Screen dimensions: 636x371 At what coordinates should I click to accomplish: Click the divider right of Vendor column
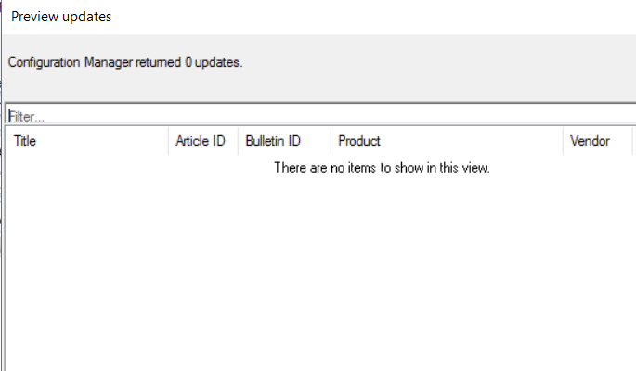(632, 141)
